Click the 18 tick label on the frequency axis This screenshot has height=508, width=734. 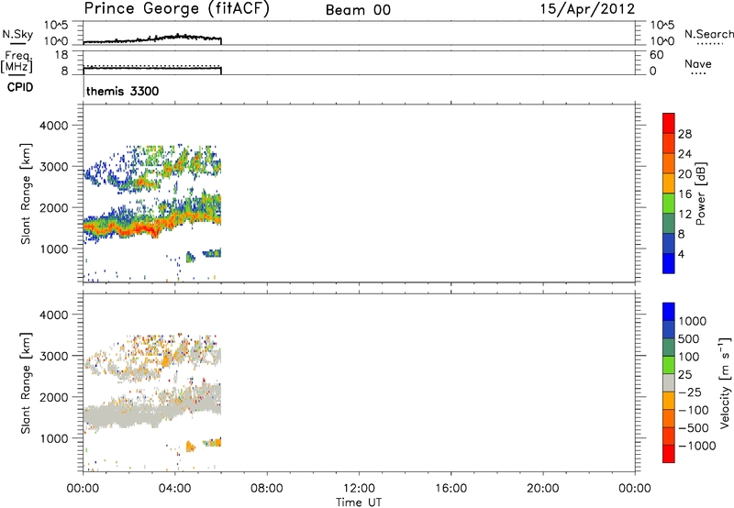point(61,55)
